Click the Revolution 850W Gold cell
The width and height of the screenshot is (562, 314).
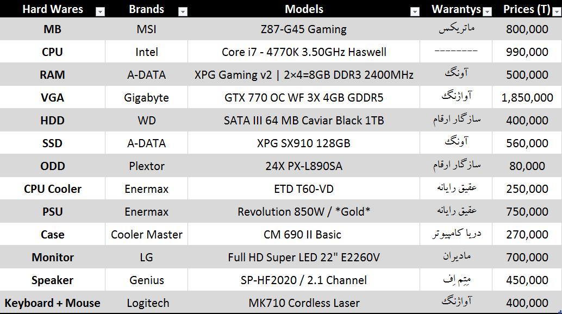303,212
